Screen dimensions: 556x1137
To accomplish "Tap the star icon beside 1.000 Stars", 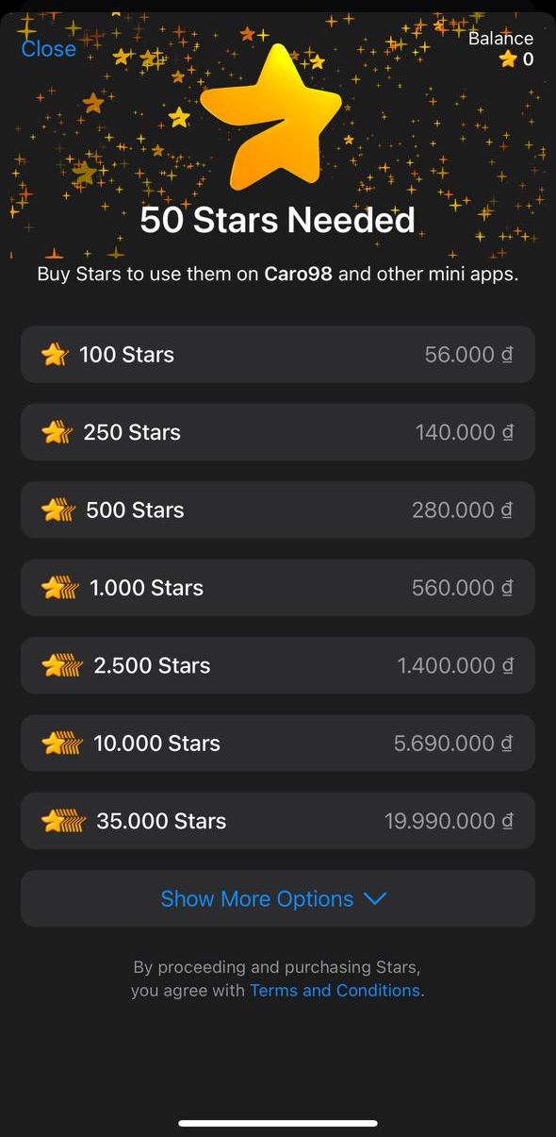I will pos(60,588).
